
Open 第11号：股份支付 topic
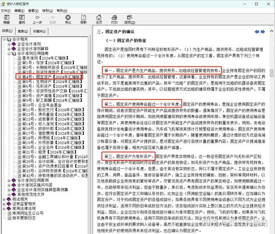pos(53,110)
